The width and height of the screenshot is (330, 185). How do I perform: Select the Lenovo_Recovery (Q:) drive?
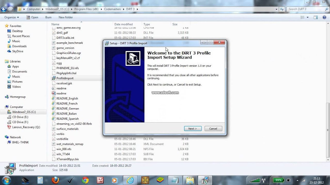tap(26, 127)
